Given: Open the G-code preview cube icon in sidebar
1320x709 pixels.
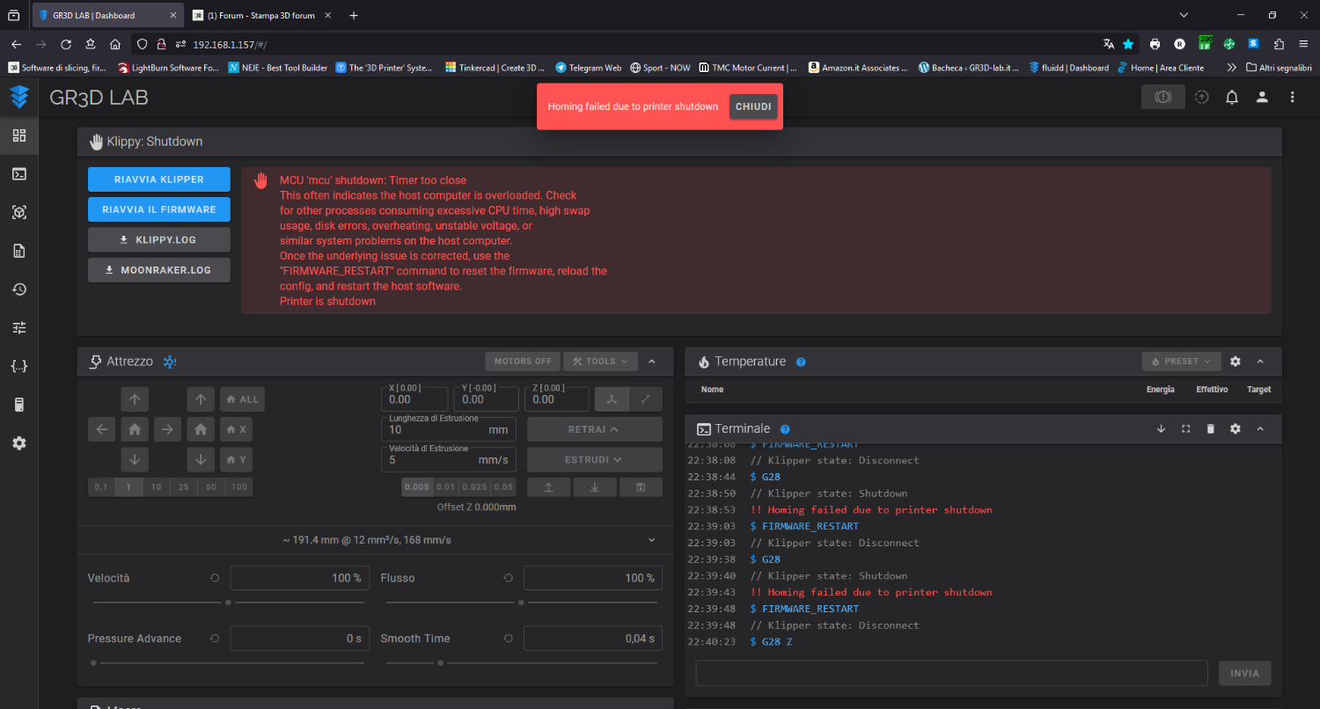Looking at the screenshot, I should click(18, 212).
